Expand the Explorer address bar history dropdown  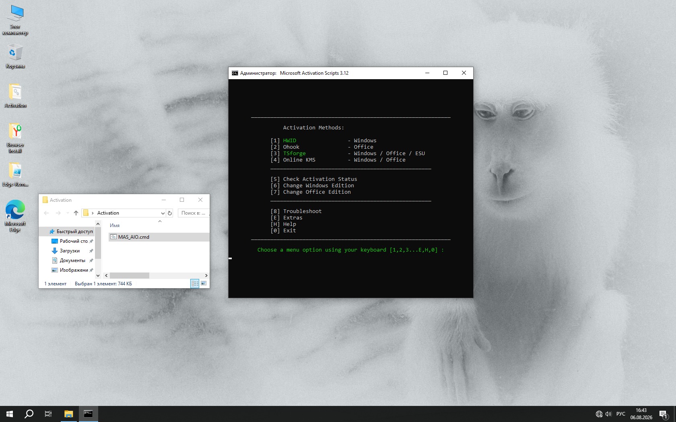point(163,213)
